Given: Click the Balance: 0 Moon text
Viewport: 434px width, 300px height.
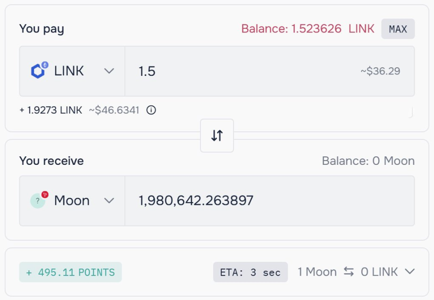Looking at the screenshot, I should [368, 161].
